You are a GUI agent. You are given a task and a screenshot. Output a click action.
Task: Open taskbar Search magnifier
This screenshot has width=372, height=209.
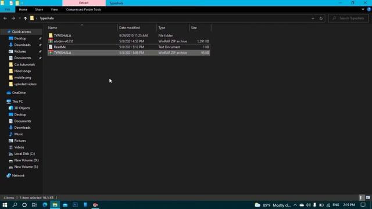click(15, 205)
